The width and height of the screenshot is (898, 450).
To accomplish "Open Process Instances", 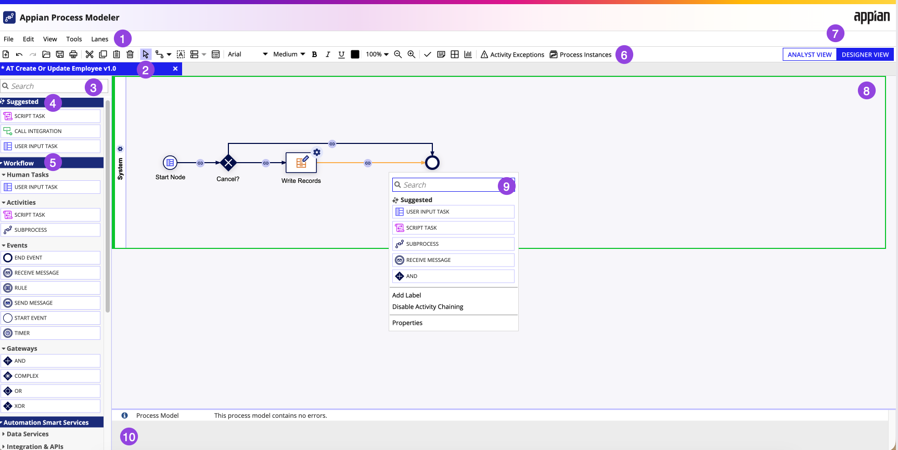I will [581, 55].
